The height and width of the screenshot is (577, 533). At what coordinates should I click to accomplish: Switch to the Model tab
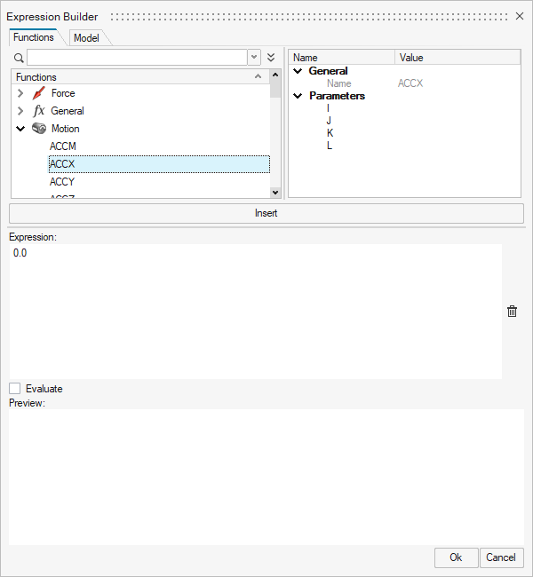pos(86,38)
